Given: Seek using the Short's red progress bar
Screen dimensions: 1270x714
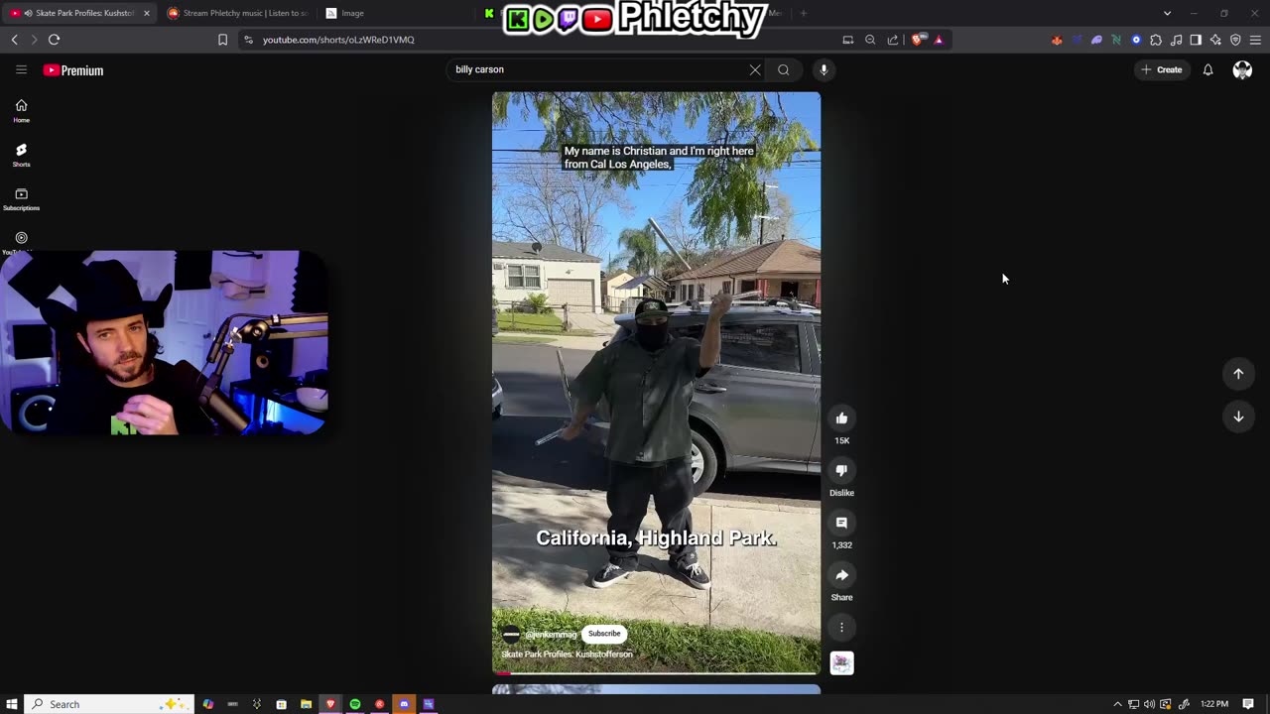Looking at the screenshot, I should click(656, 673).
